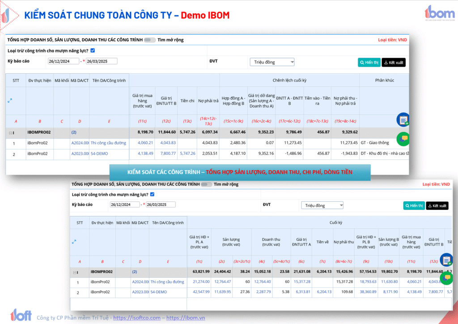The image size is (458, 324).
Task: Collapse the IBOMPRO02 group row in upper table
Action: click(x=10, y=132)
